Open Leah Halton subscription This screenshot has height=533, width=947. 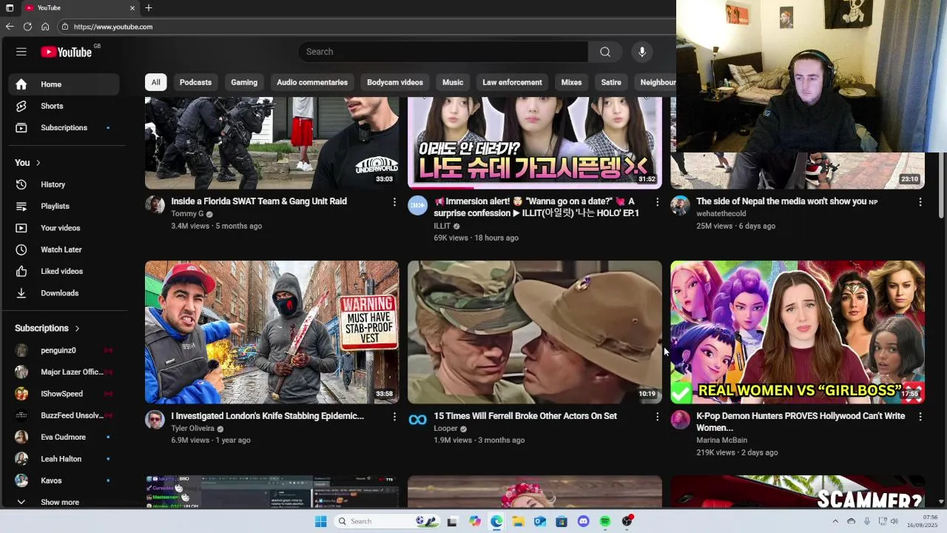click(64, 459)
